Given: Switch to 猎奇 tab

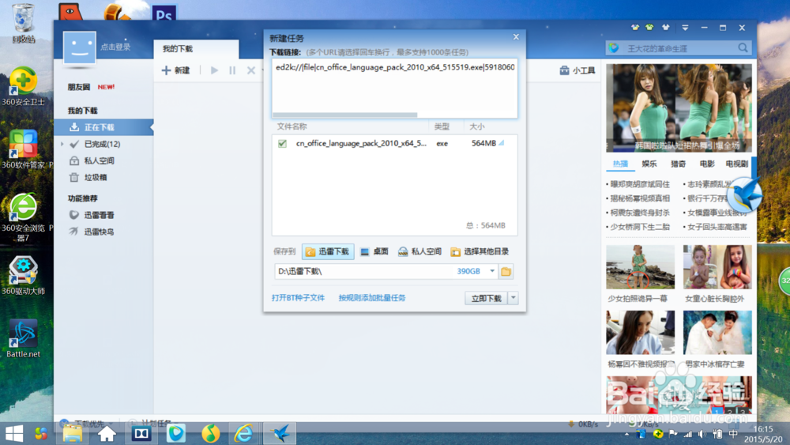Looking at the screenshot, I should [678, 164].
